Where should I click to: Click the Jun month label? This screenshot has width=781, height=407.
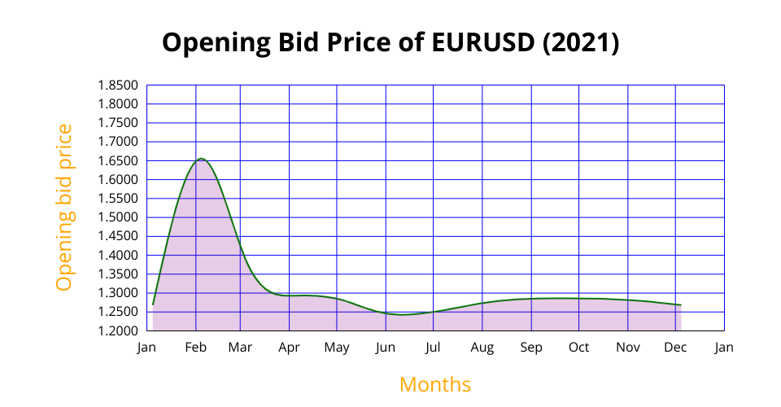pyautogui.click(x=386, y=348)
